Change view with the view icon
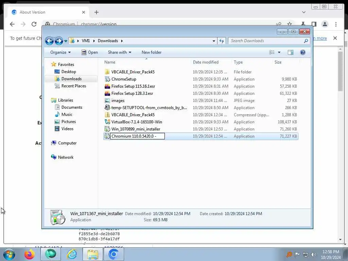The width and height of the screenshot is (348, 261). coord(272,52)
